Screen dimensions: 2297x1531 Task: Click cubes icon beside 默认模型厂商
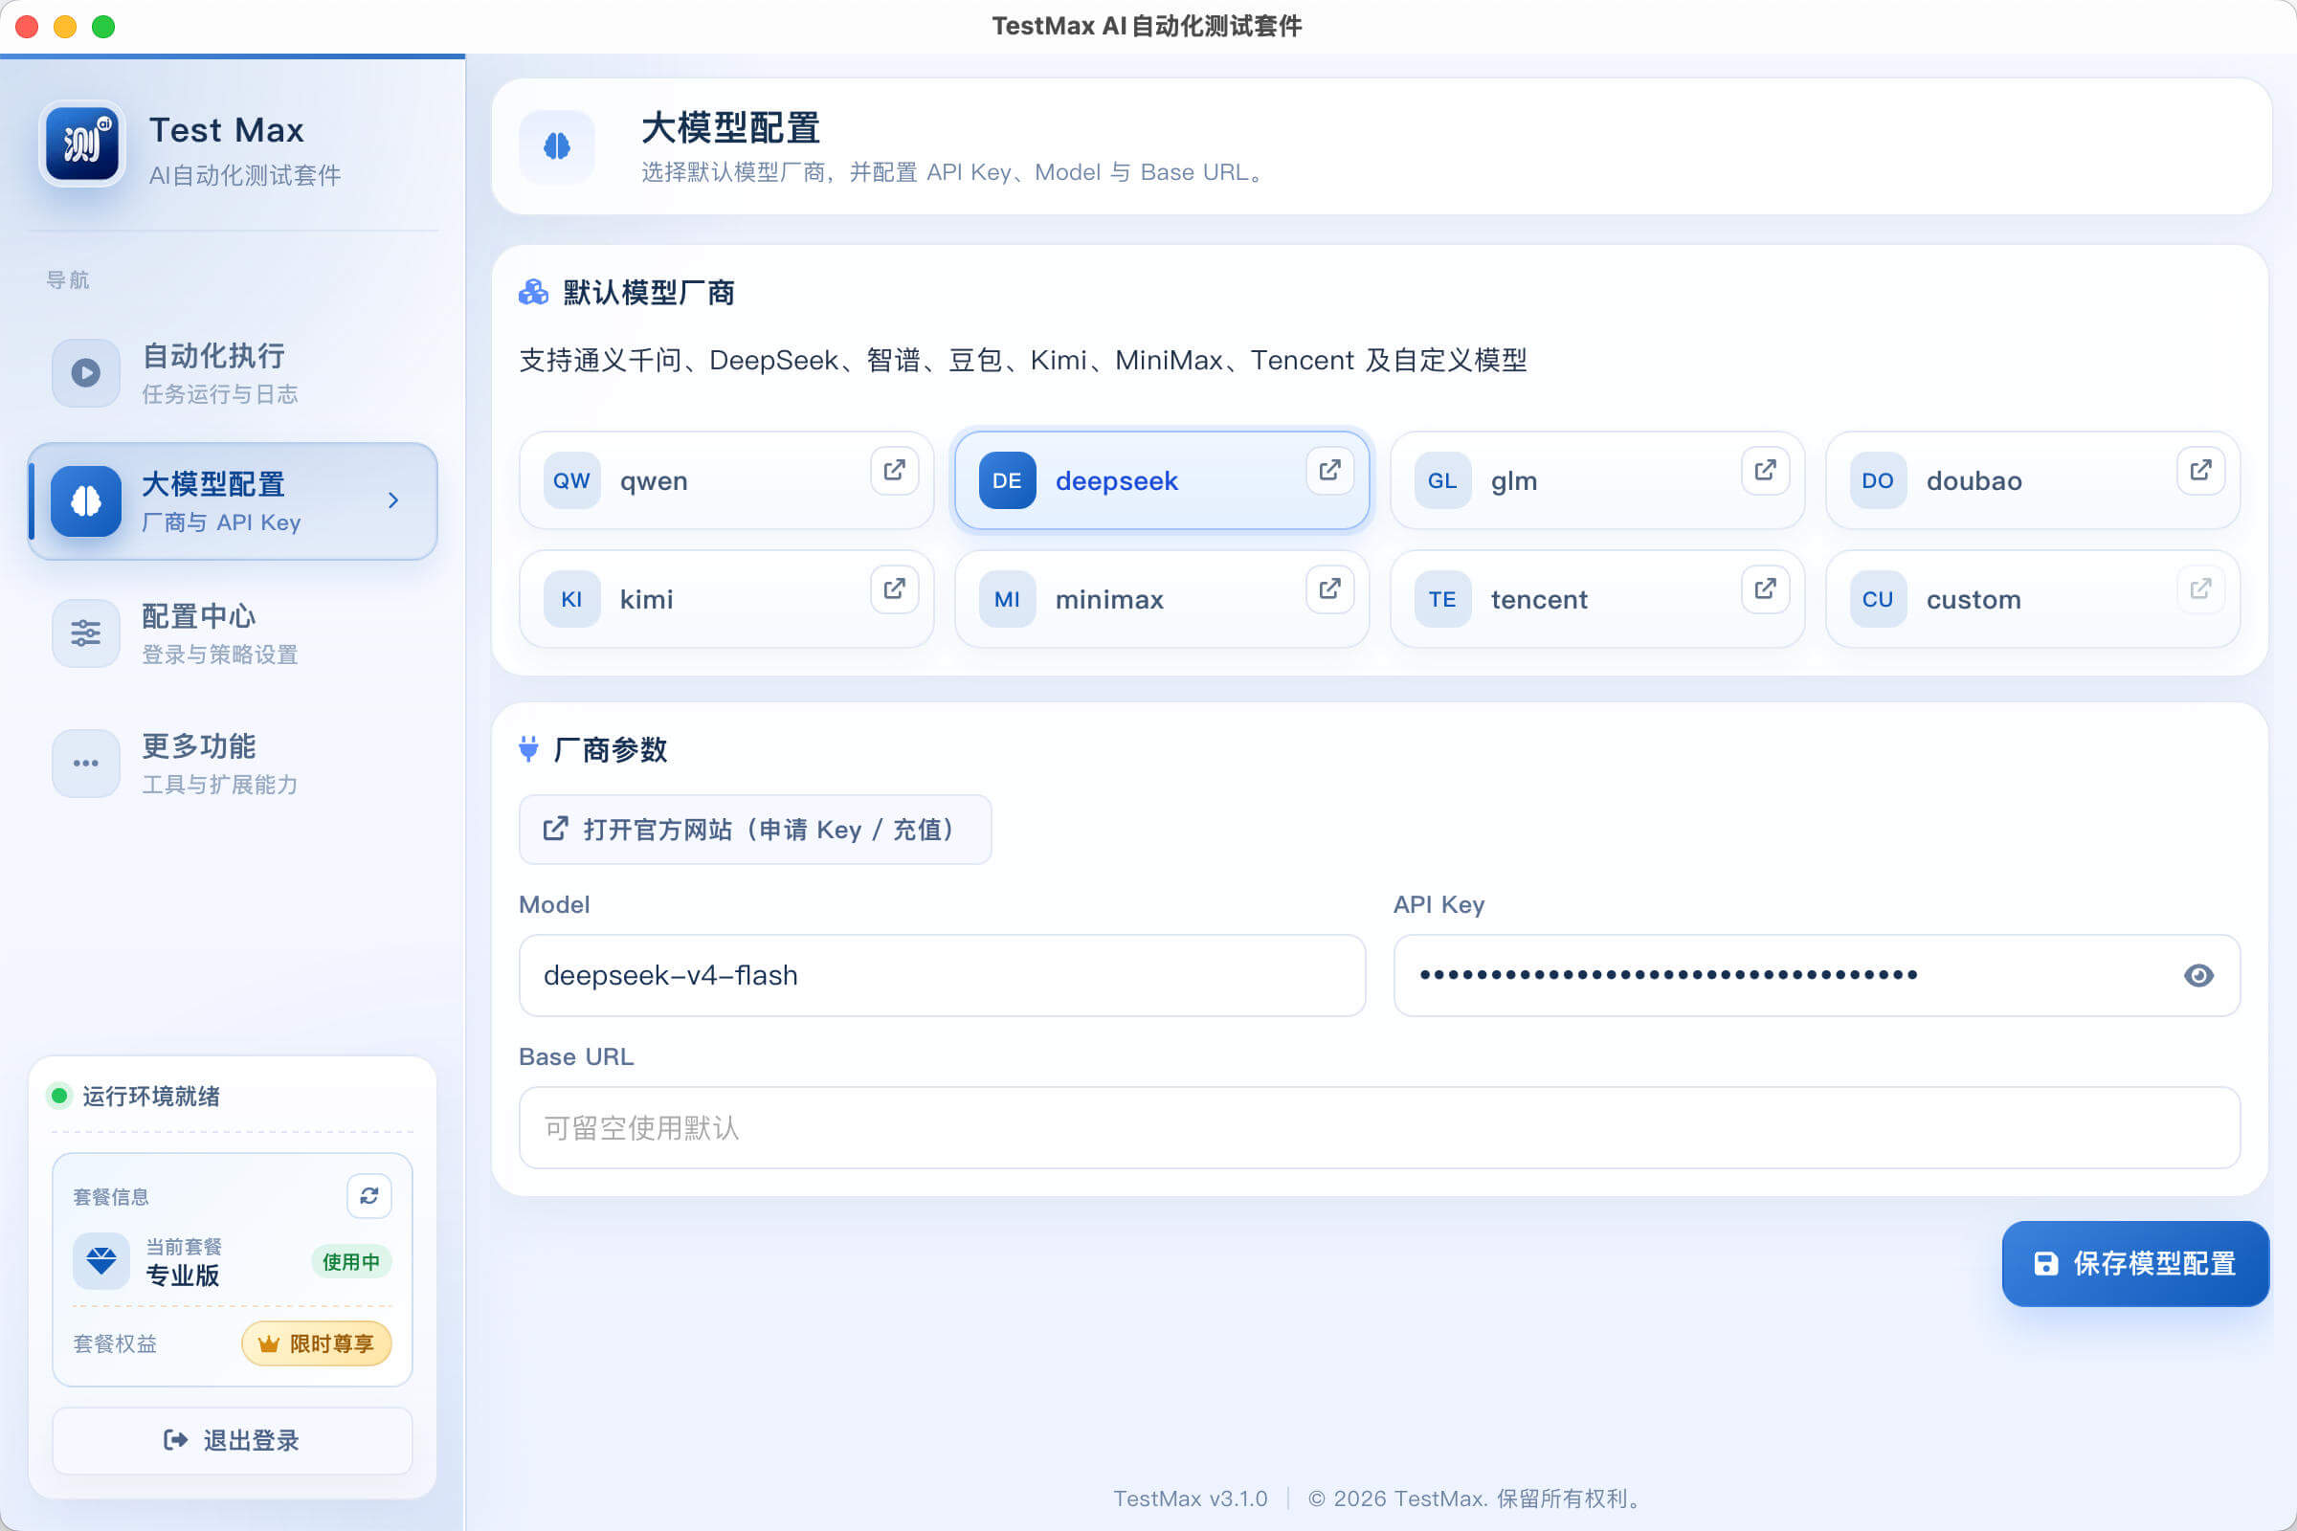point(533,292)
